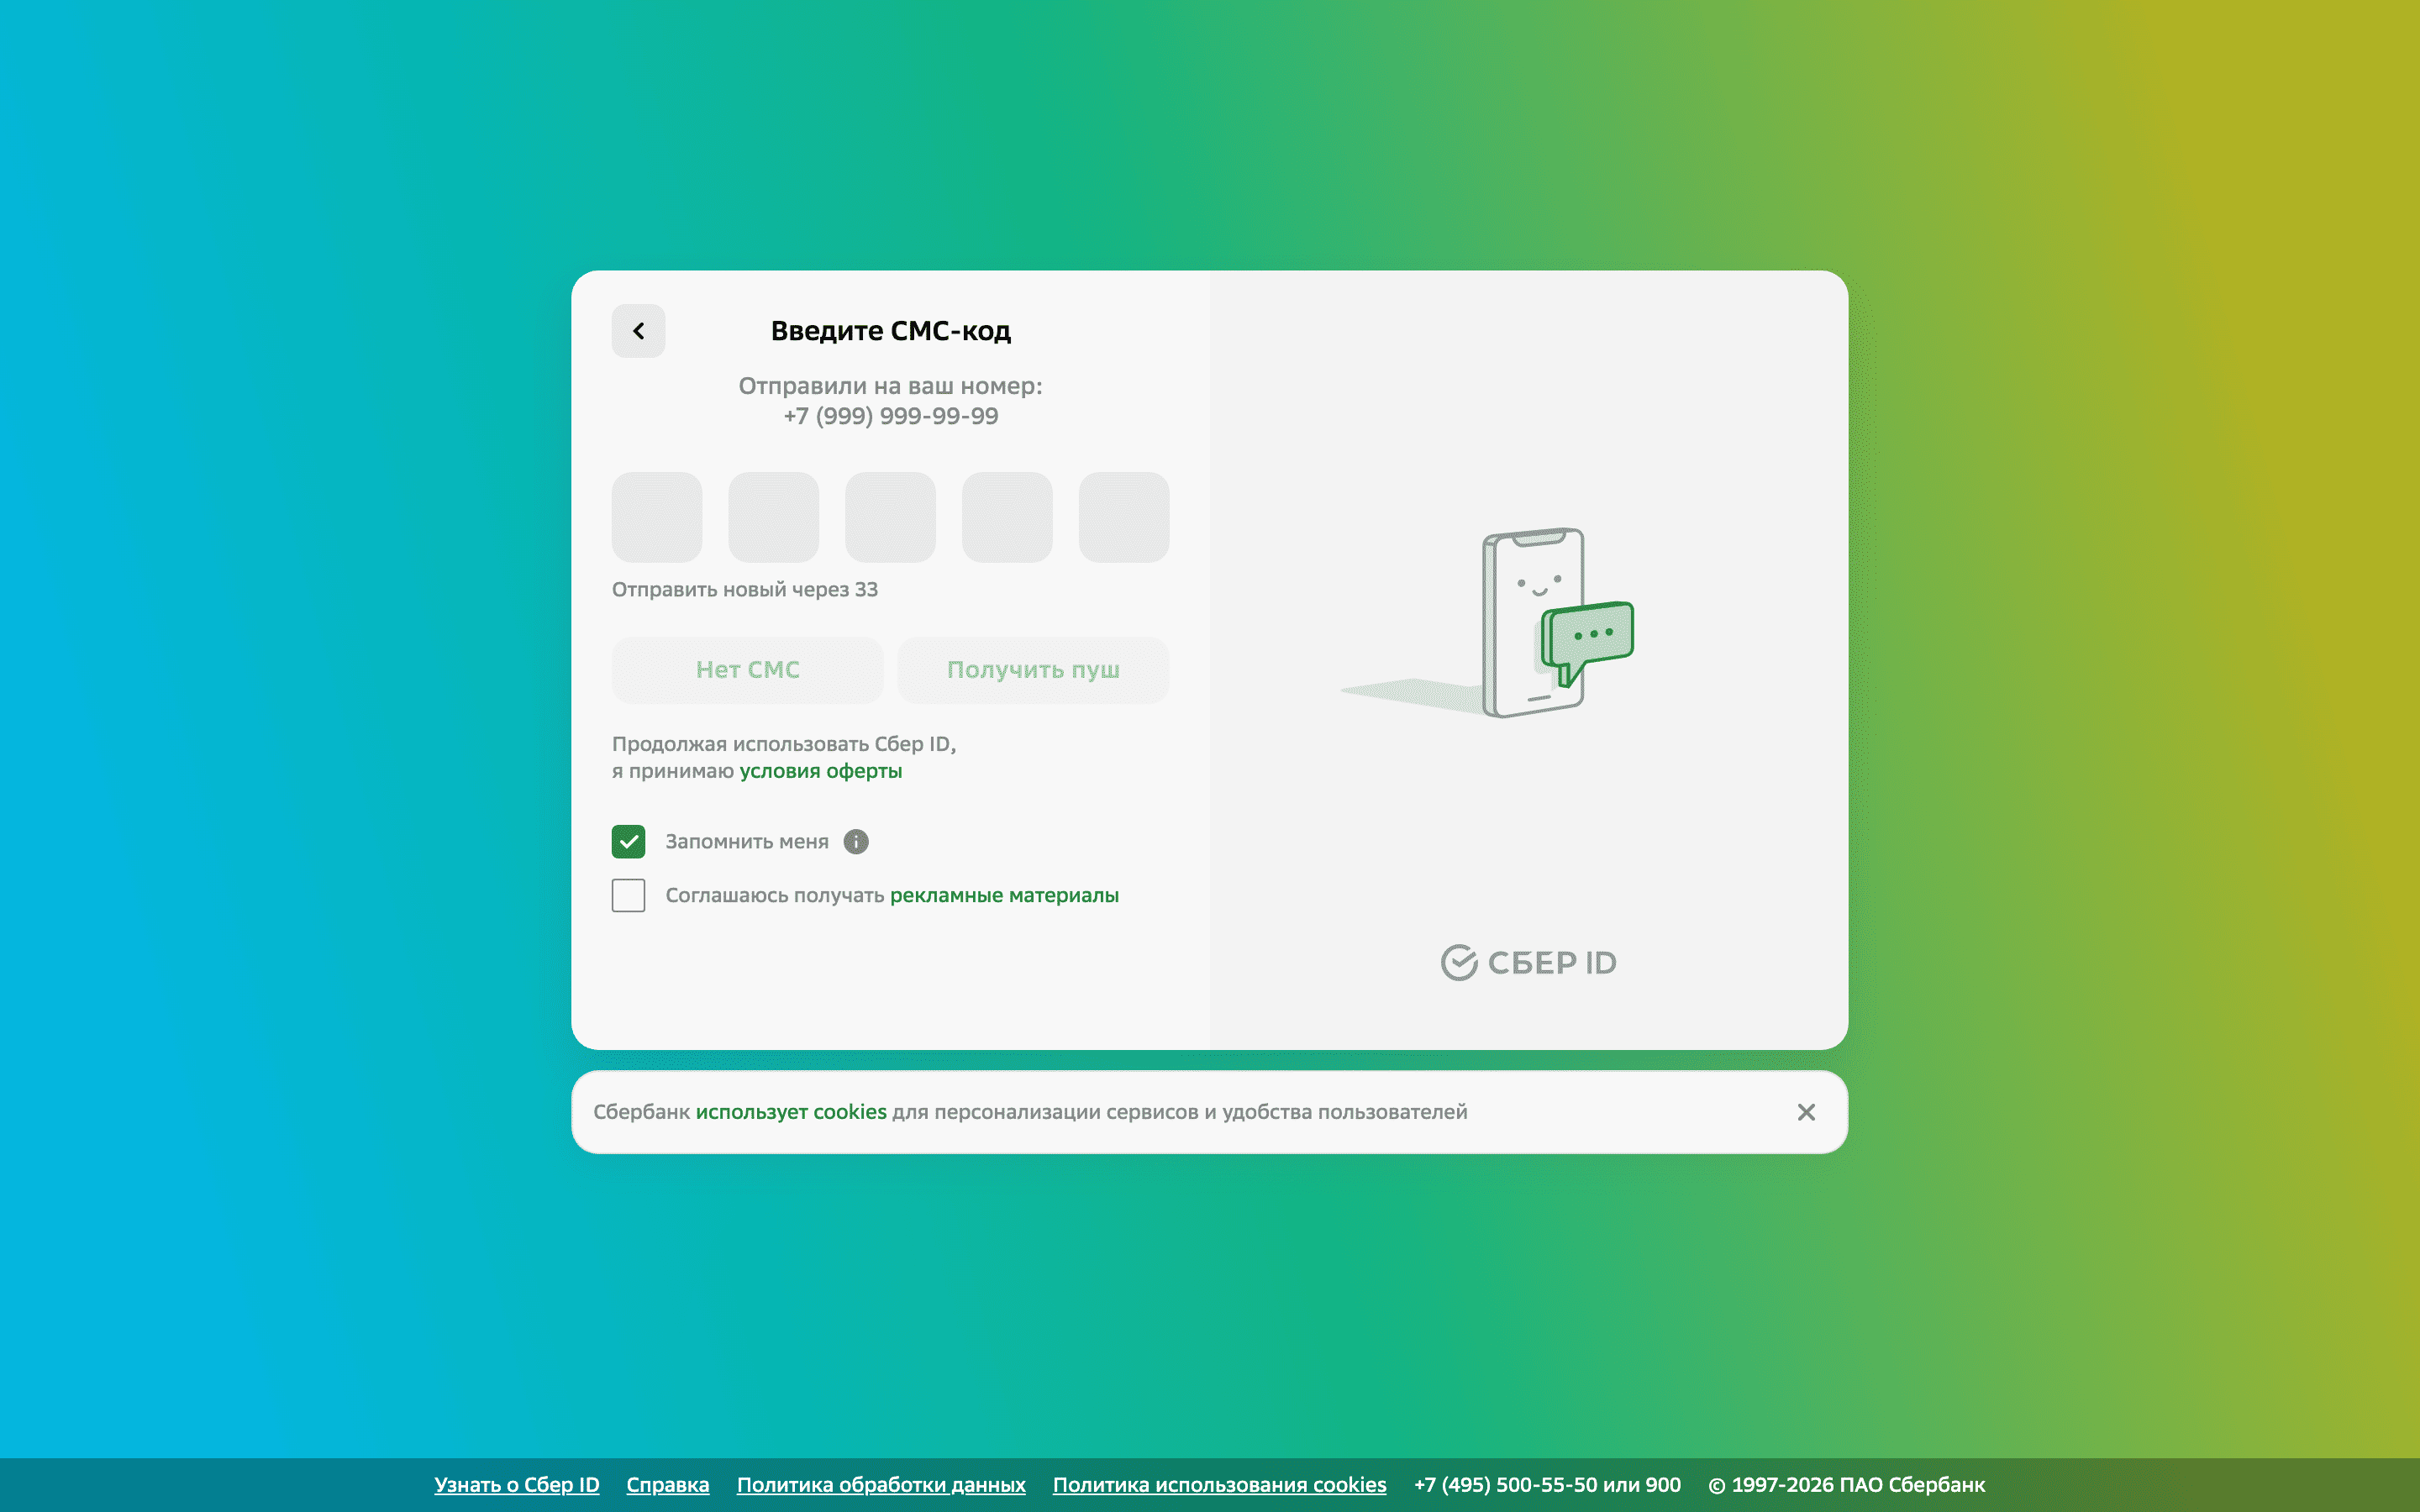This screenshot has height=1512, width=2420.
Task: Open Узнать о Сбер ID footer link
Action: click(517, 1485)
